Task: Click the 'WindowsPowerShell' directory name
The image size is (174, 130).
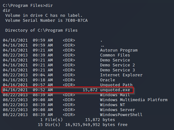Action: coord(121,115)
